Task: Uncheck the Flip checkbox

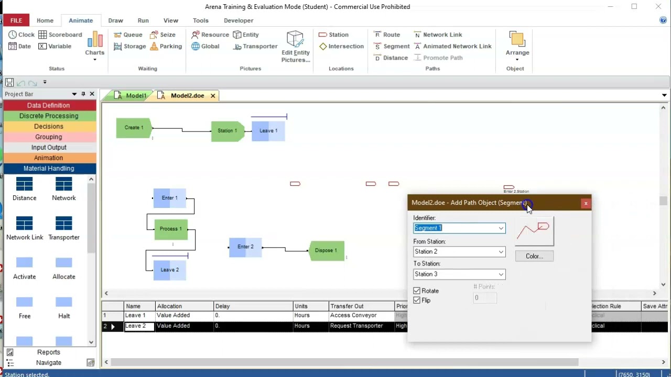Action: tap(417, 300)
